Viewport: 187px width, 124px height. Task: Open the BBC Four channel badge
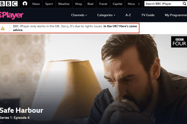(x=179, y=42)
